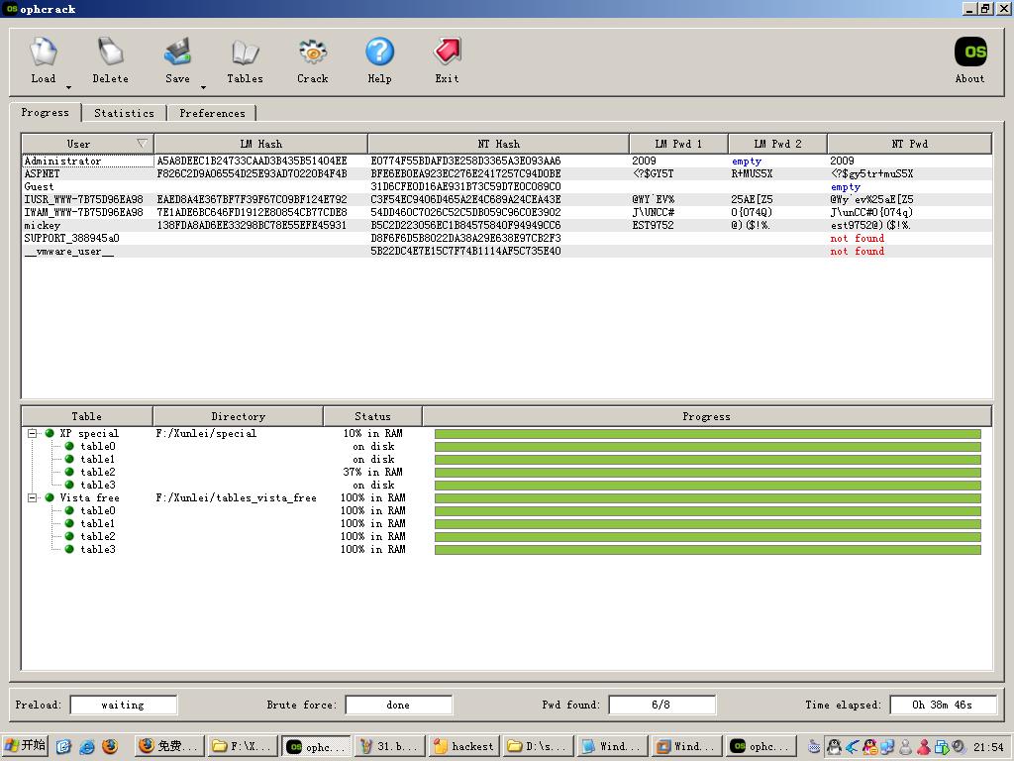This screenshot has width=1014, height=761.
Task: Click the Exit red arrow icon
Action: tap(447, 52)
